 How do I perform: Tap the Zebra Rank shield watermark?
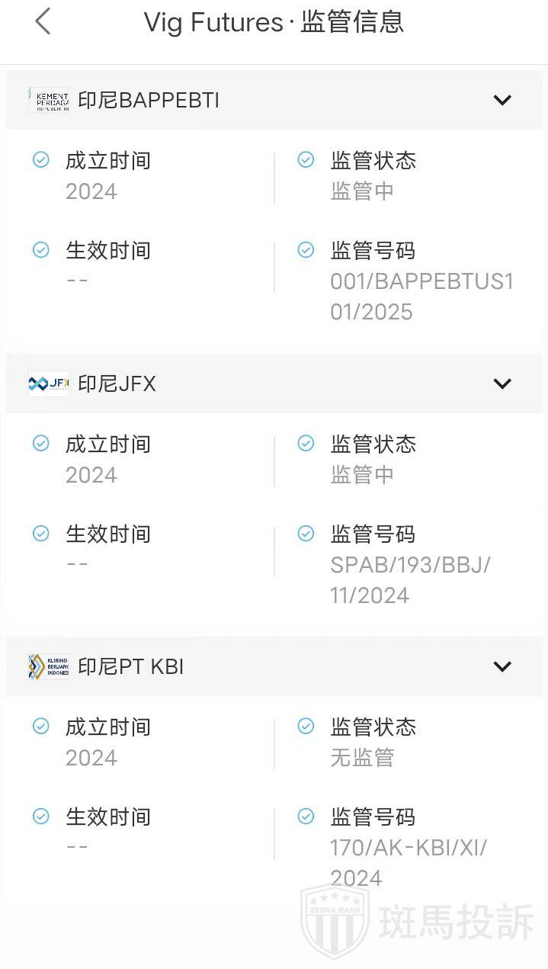[335, 922]
